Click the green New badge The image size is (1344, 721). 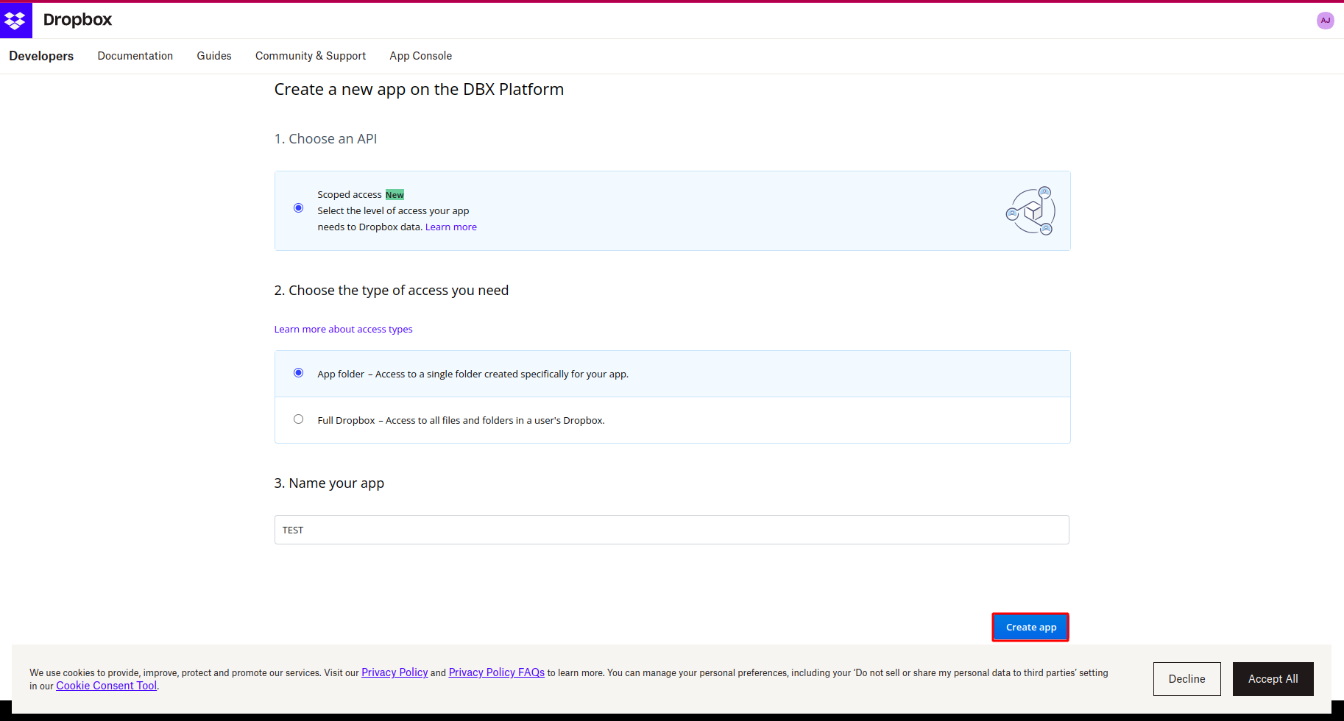(x=395, y=195)
